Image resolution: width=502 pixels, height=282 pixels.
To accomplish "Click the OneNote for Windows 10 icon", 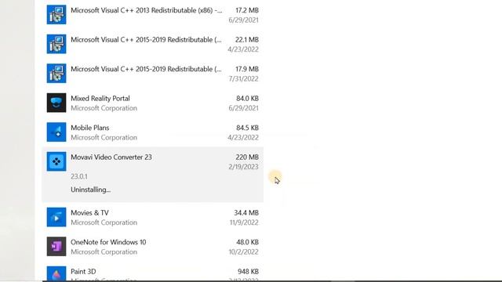I will click(x=56, y=247).
